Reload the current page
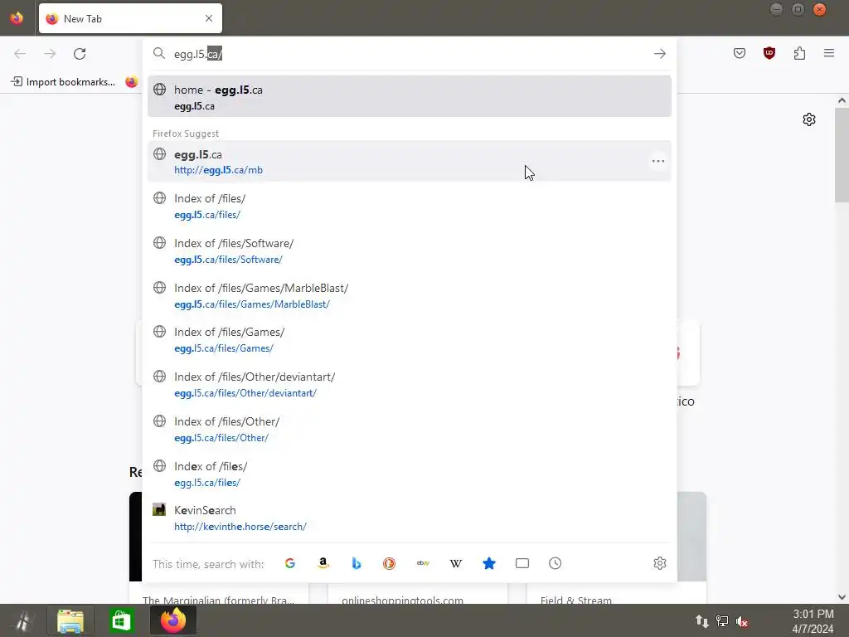 point(80,54)
